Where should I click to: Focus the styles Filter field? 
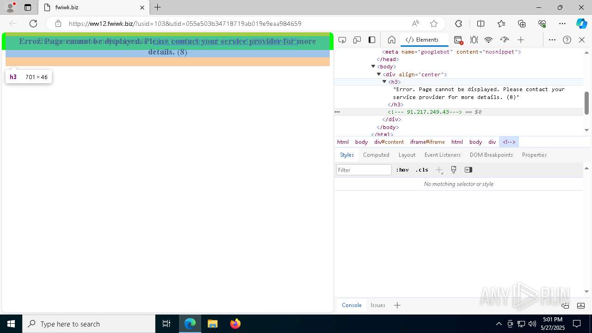364,170
